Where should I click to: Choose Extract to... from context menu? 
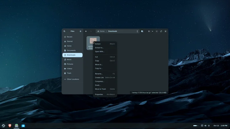[105, 48]
